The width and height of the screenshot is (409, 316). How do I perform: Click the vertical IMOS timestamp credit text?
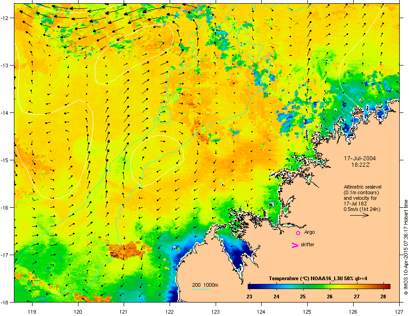pyautogui.click(x=406, y=247)
